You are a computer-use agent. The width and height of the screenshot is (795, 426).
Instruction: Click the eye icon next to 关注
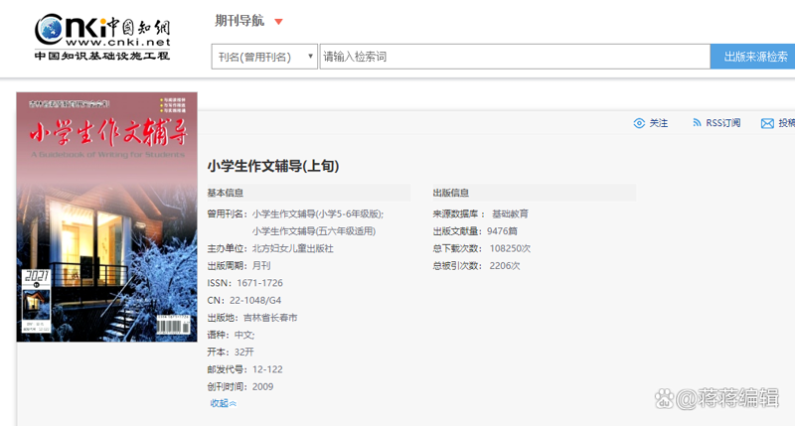coord(639,123)
